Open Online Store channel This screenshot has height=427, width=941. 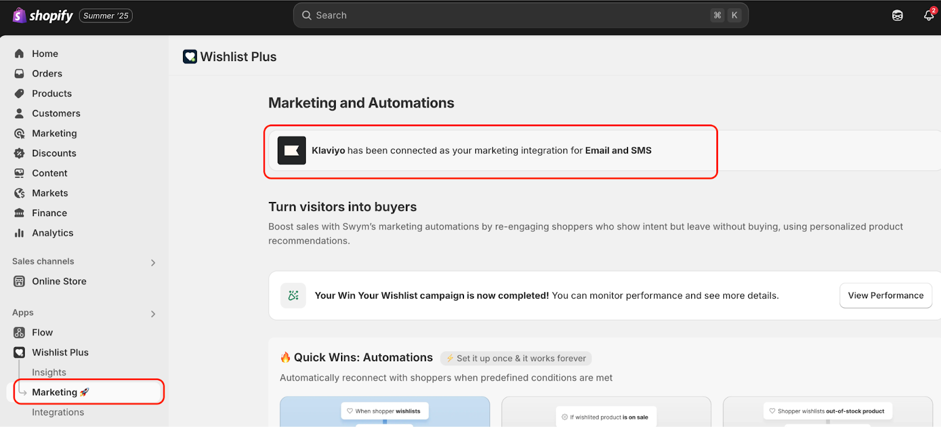(x=59, y=281)
